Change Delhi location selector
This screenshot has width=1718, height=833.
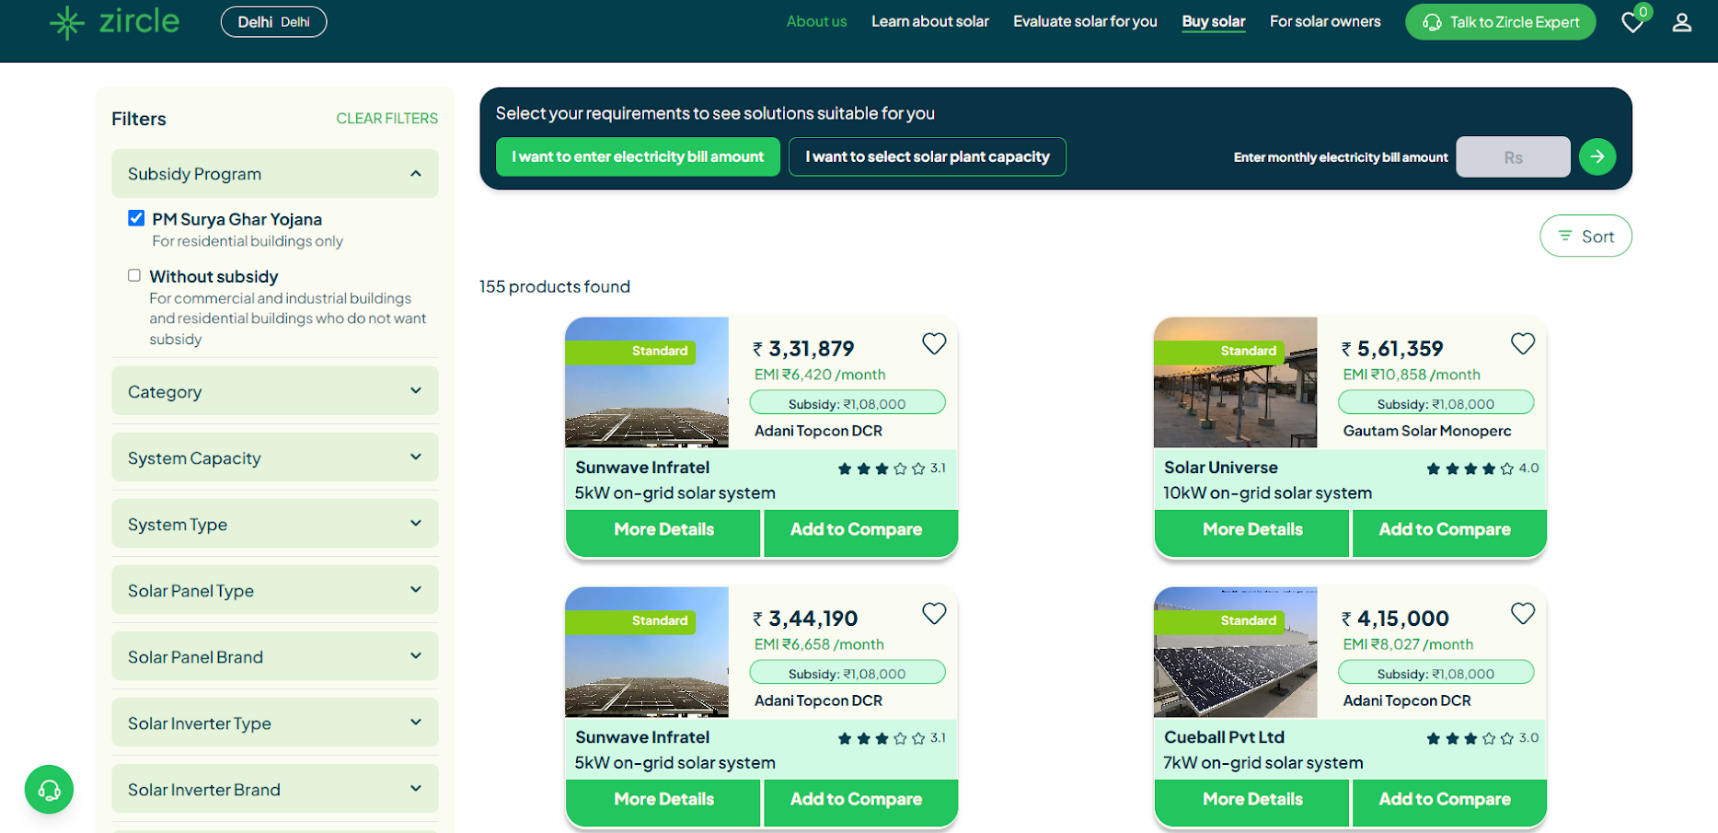click(x=273, y=22)
